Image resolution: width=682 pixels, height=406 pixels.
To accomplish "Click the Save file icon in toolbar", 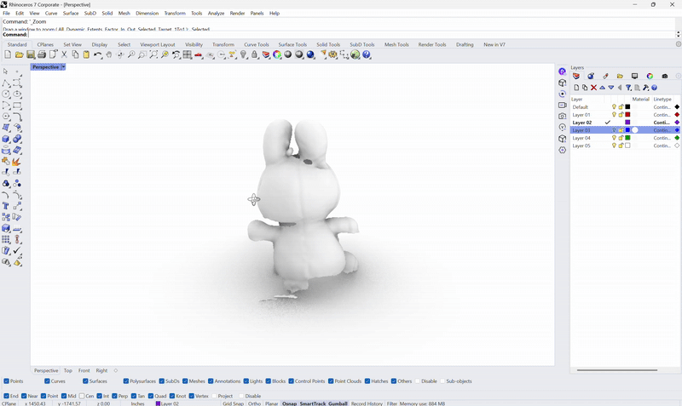I will pos(31,54).
